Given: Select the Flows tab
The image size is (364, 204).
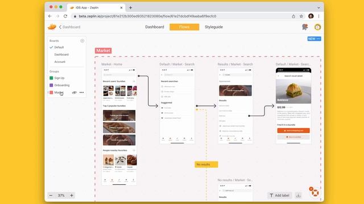Looking at the screenshot, I should [184, 27].
